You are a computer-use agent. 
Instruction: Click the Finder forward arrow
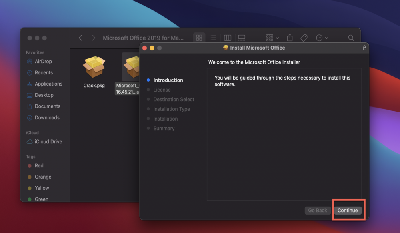[x=94, y=38]
